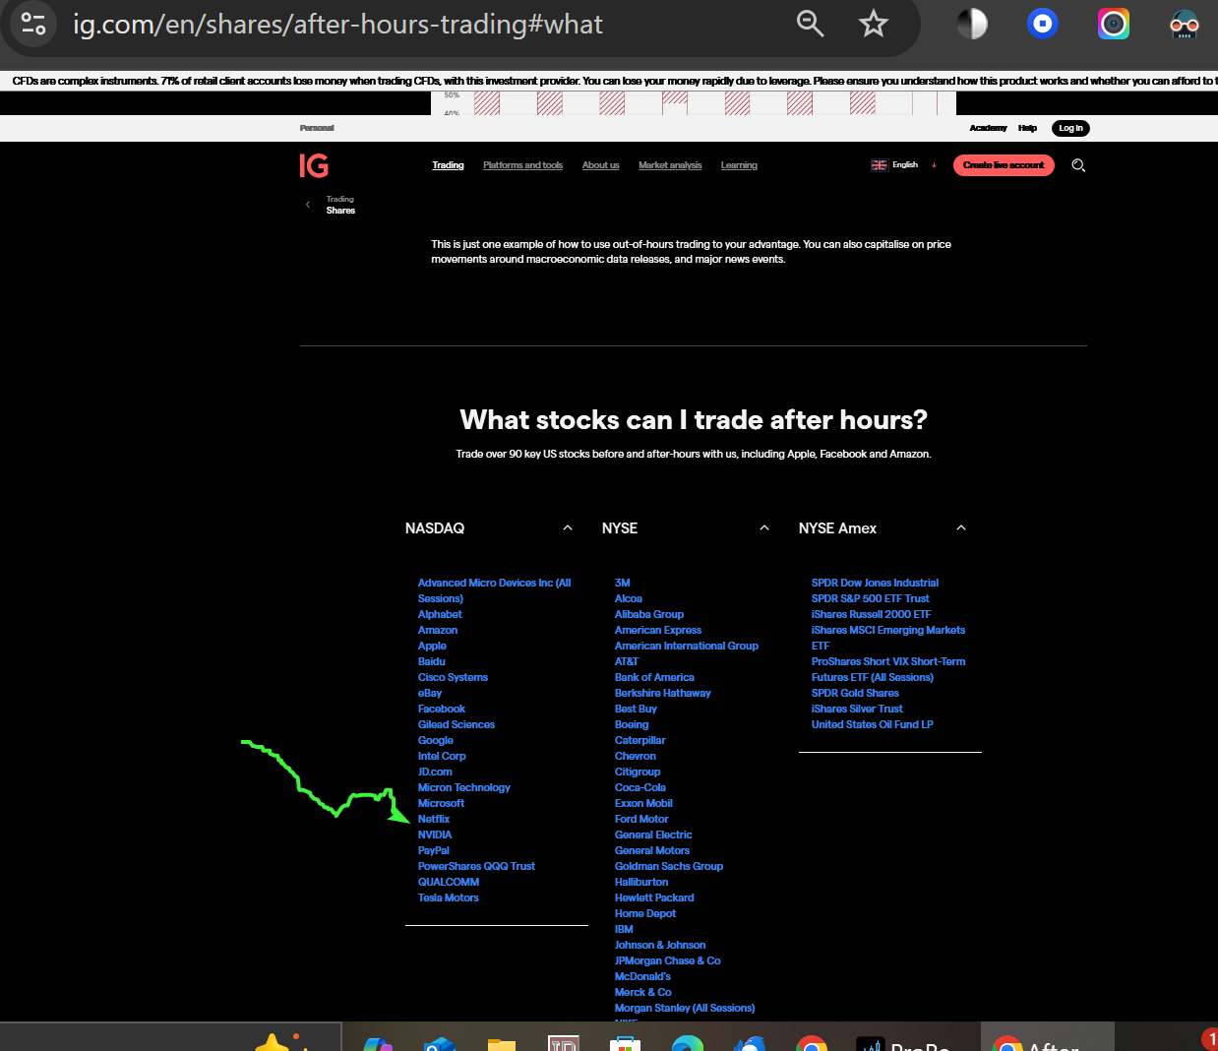Open the SPDR Gold Shares link
Screen dimensions: 1218x1051
click(855, 693)
